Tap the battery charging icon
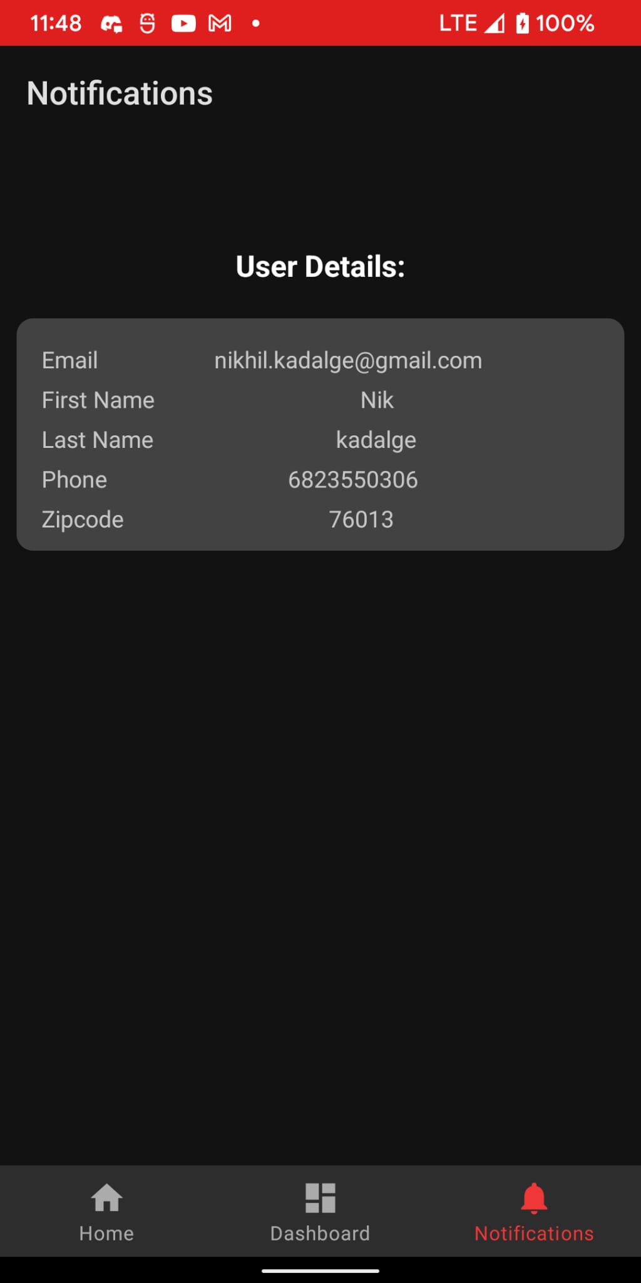 [522, 24]
